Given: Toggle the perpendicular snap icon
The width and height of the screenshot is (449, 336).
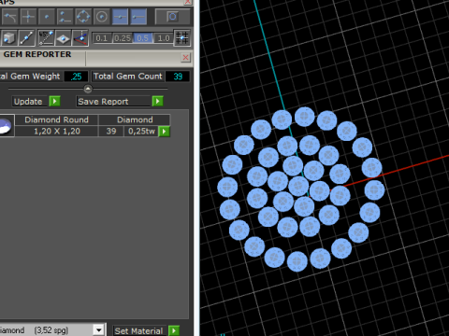Looking at the screenshot, I should (x=65, y=17).
